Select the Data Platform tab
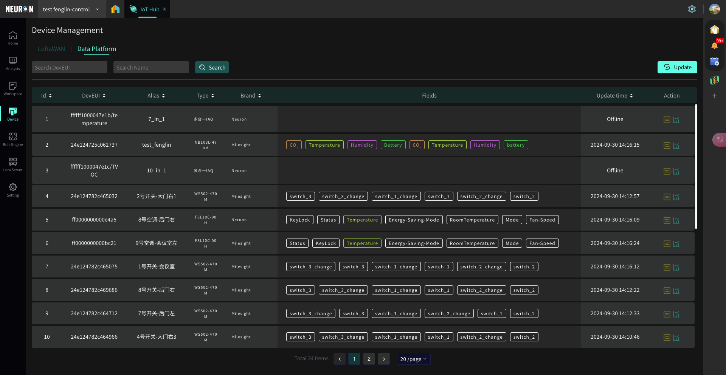Viewport: 726px width, 375px height. (x=97, y=49)
